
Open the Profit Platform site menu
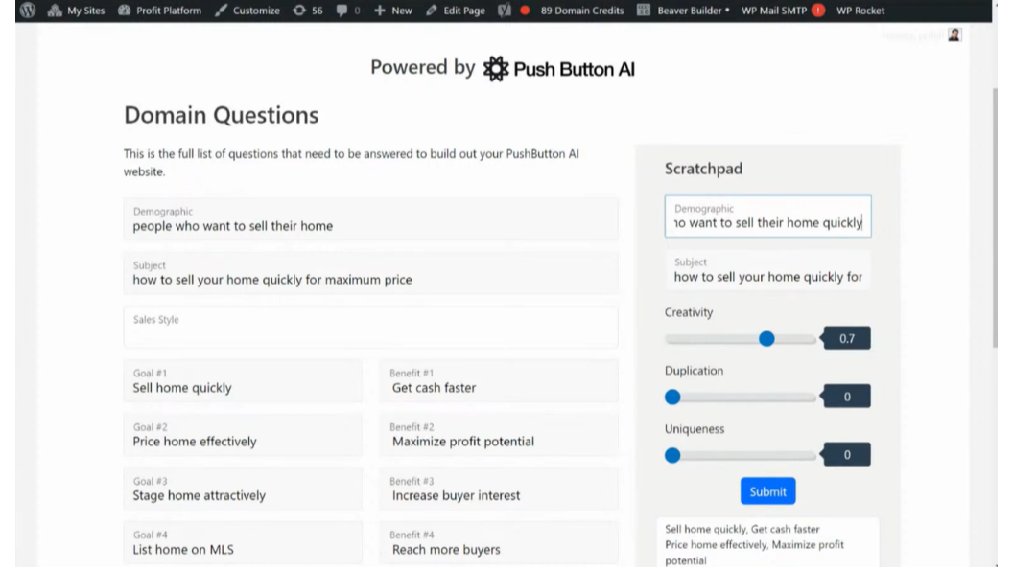point(159,11)
